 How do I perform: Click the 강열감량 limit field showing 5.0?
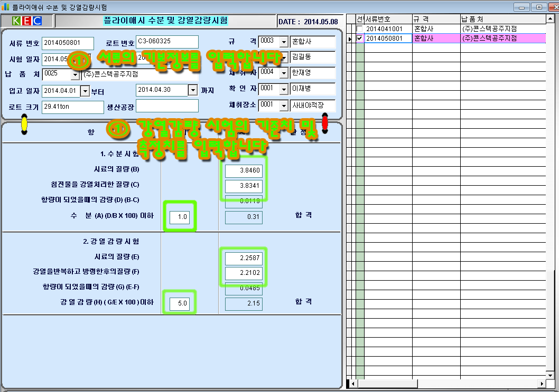pos(180,303)
